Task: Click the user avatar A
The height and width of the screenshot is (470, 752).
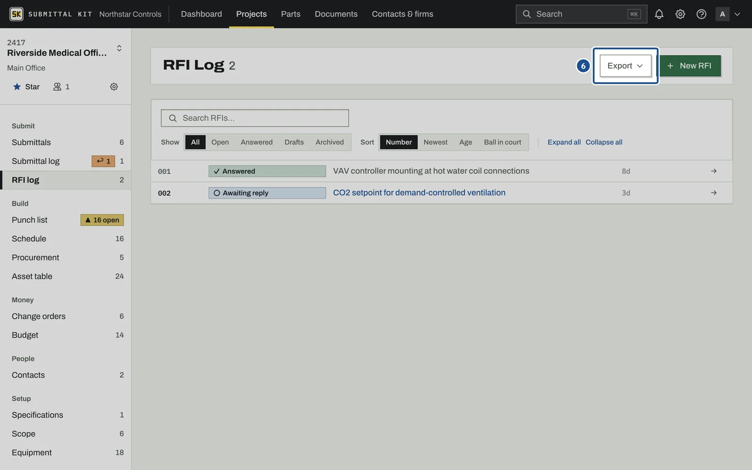Action: (x=722, y=14)
